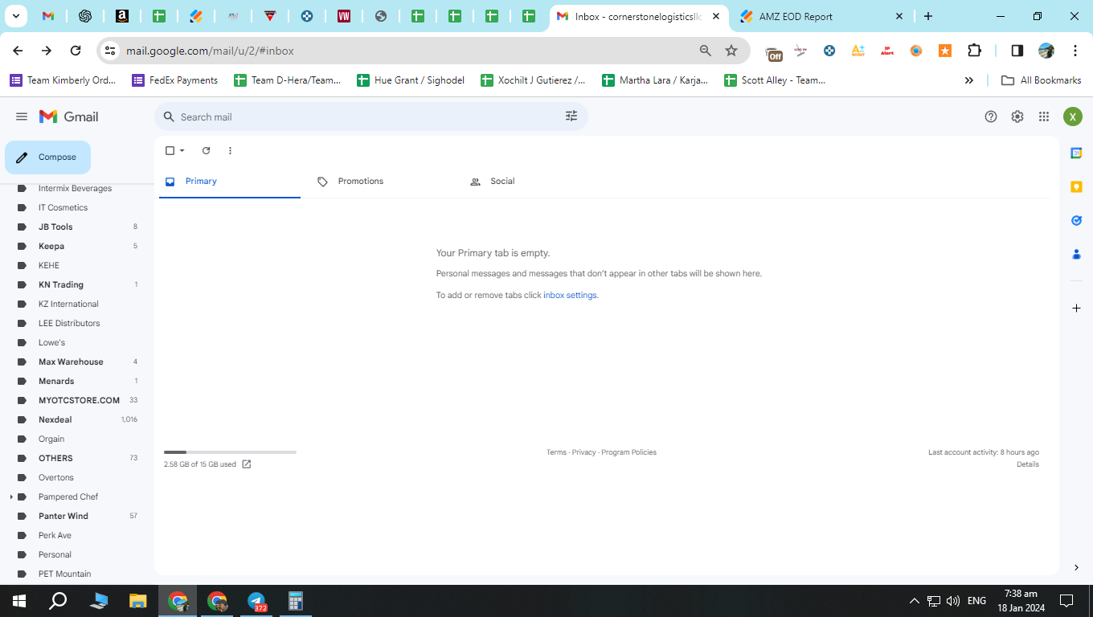Open the Google account avatar X
Image resolution: width=1093 pixels, height=617 pixels.
1073,116
